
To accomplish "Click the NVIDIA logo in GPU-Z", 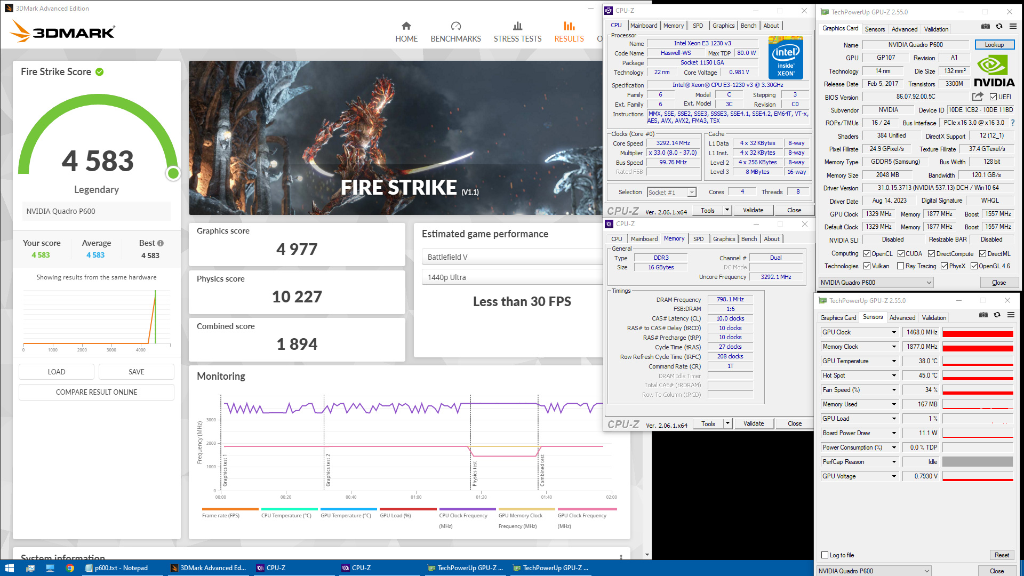I will click(x=994, y=71).
